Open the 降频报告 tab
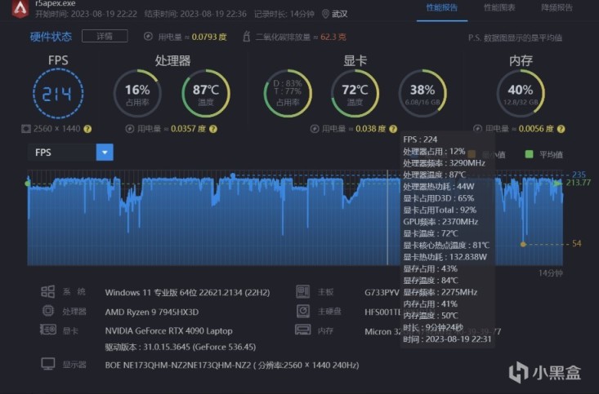 point(557,7)
